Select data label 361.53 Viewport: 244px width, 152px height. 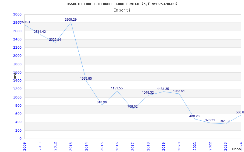pos(225,121)
